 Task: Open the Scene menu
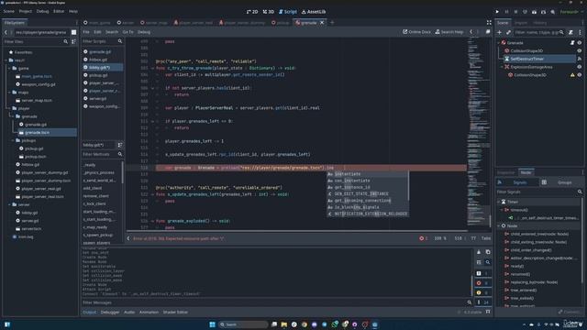(x=8, y=11)
